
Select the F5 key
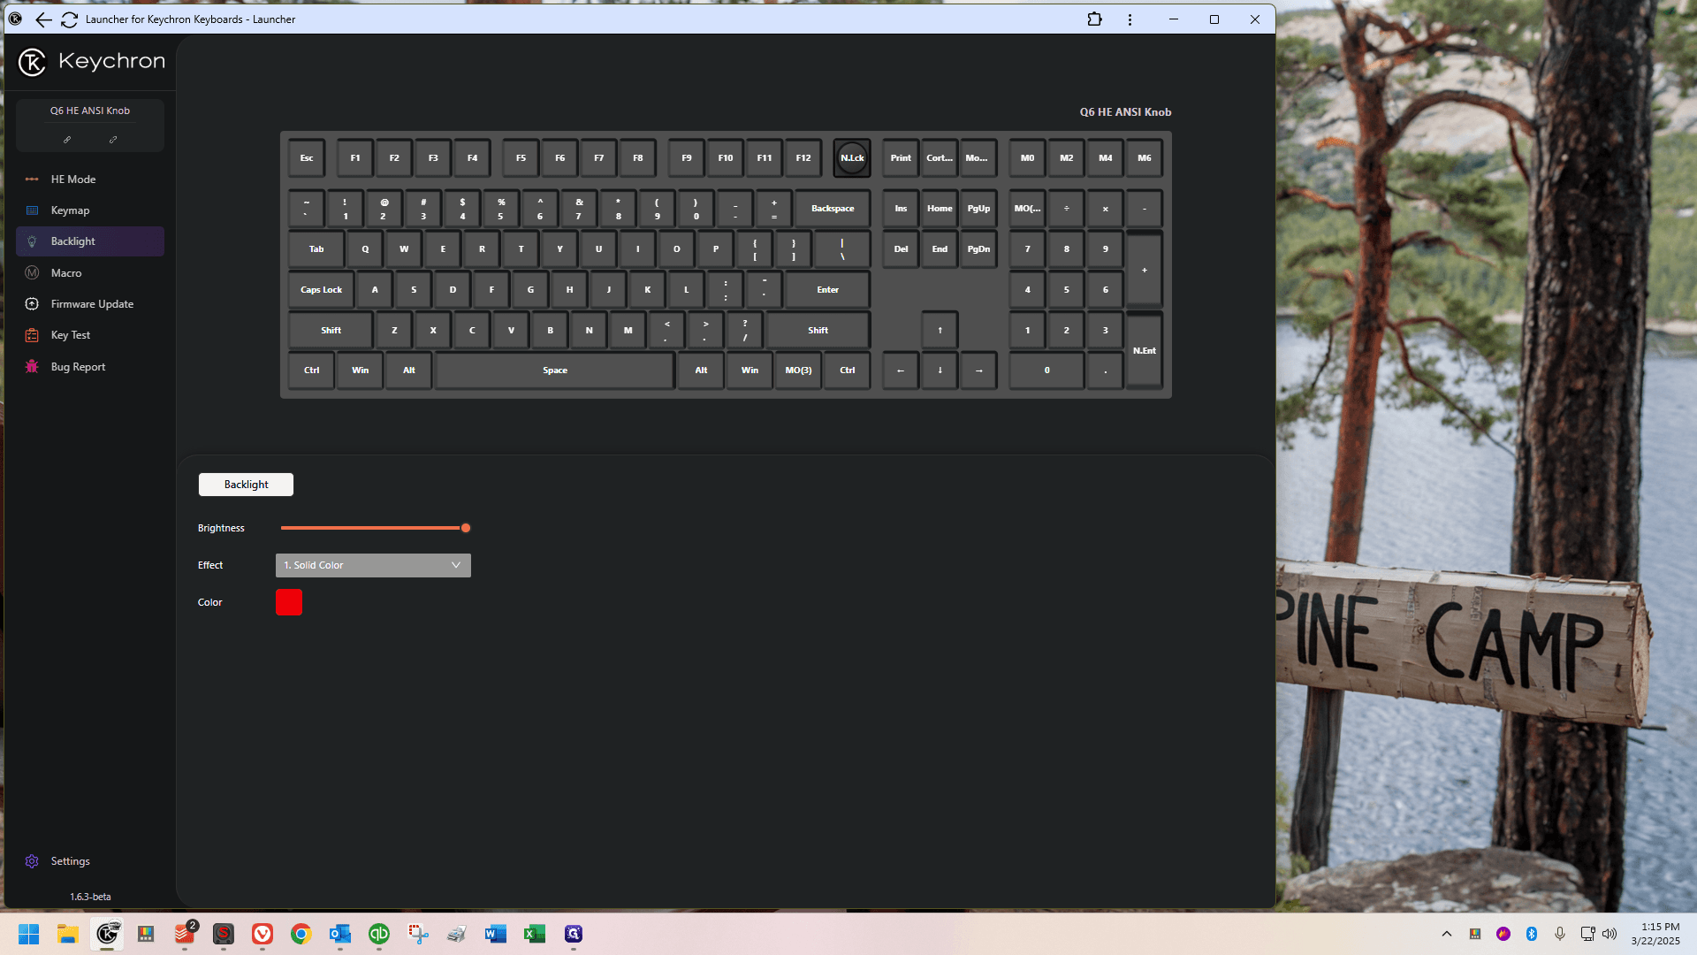[x=521, y=158]
